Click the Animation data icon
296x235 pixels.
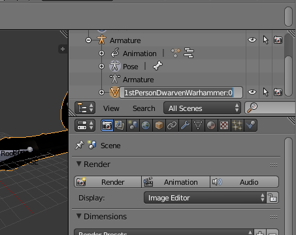click(x=115, y=53)
